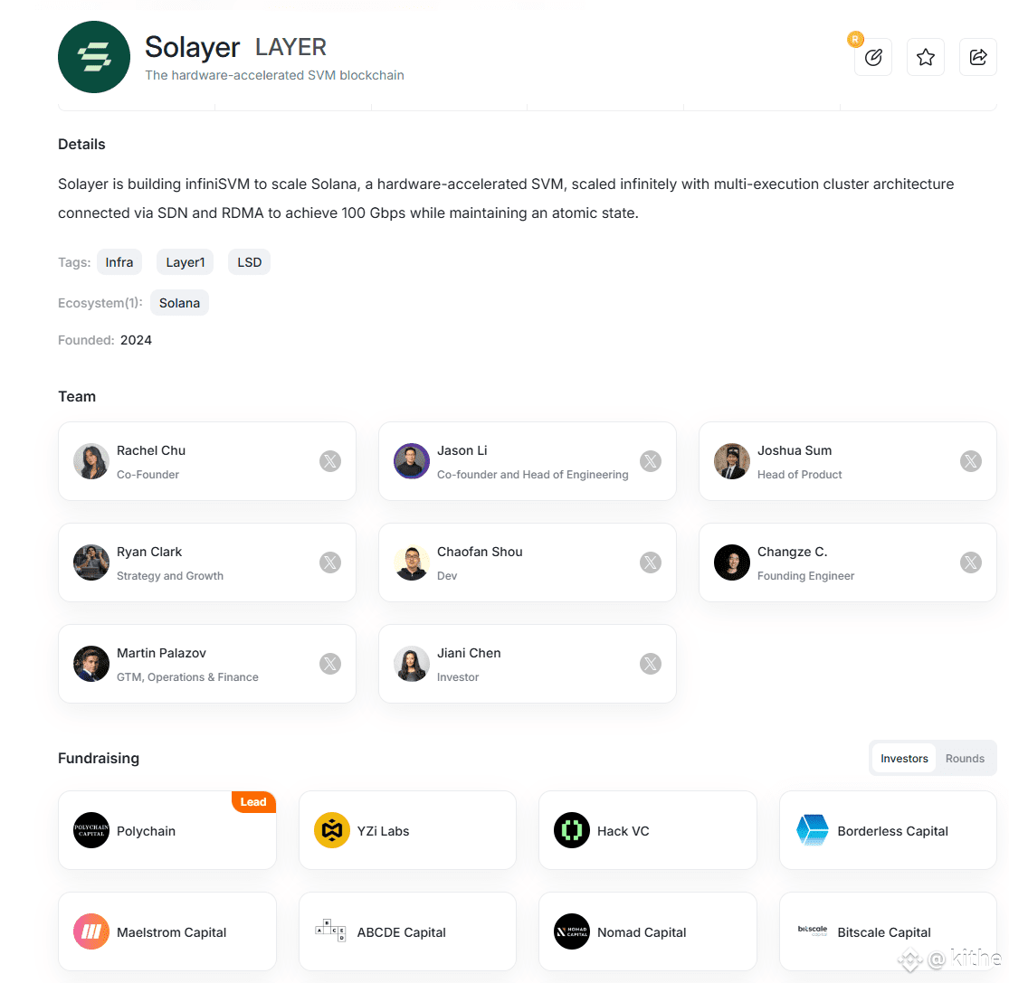Click Joshua Sum's X social icon
The image size is (1009, 983).
tap(970, 461)
